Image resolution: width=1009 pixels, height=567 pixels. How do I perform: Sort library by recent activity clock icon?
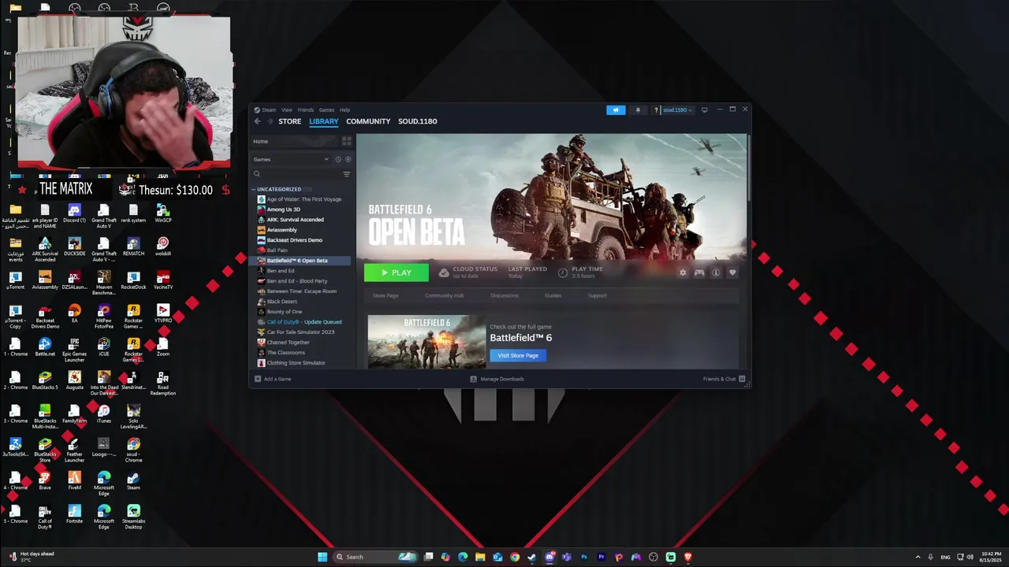(338, 159)
